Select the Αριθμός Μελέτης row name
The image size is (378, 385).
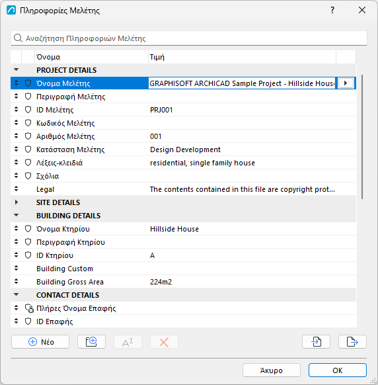(65, 136)
